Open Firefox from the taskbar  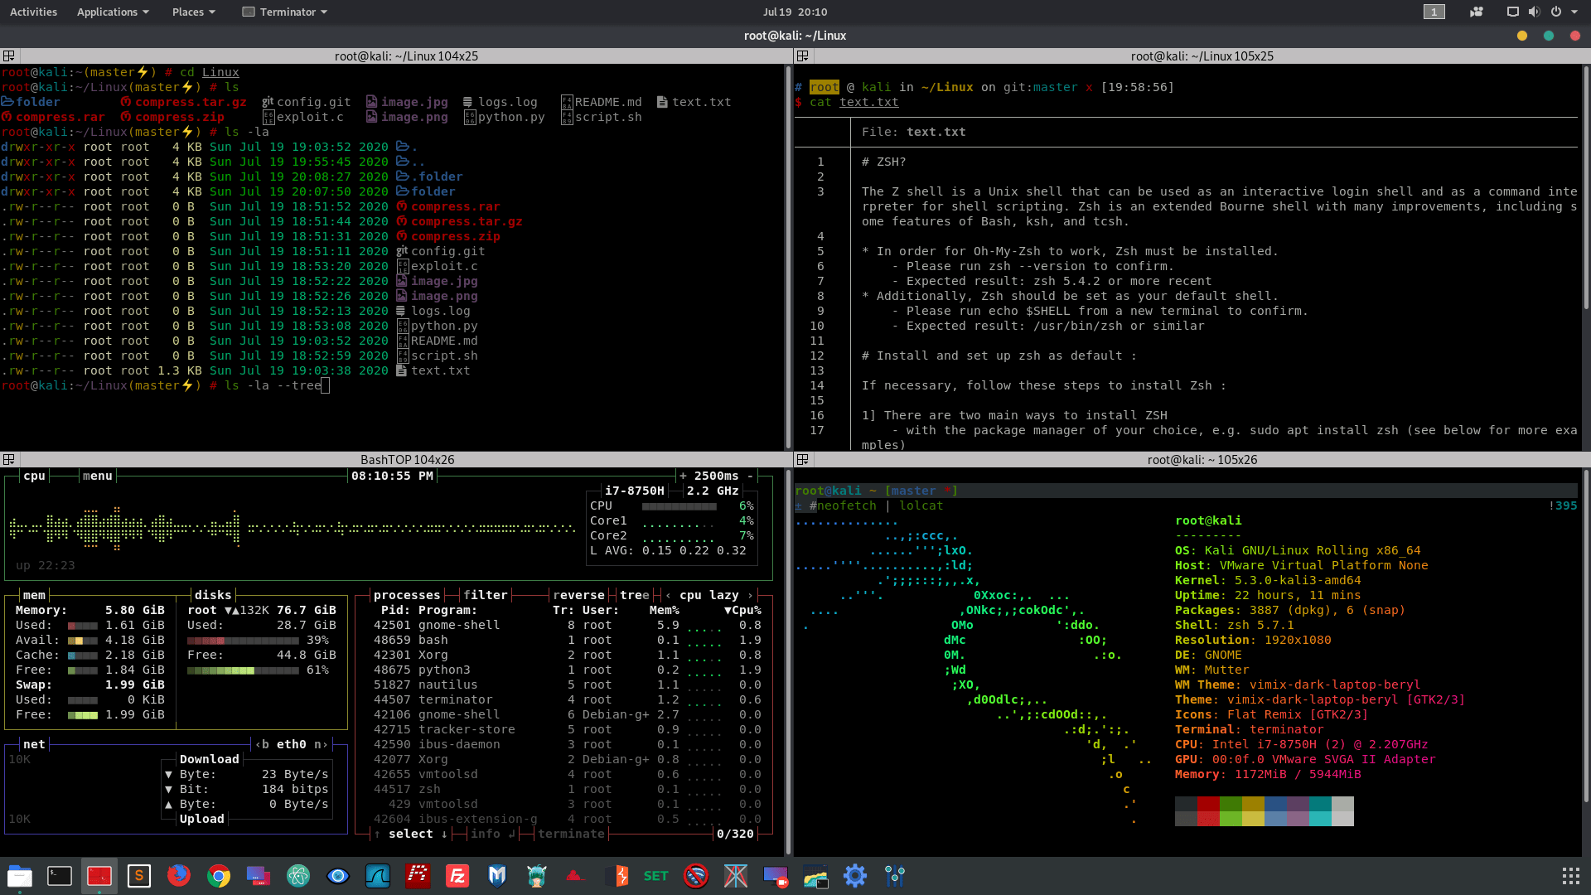(x=178, y=876)
